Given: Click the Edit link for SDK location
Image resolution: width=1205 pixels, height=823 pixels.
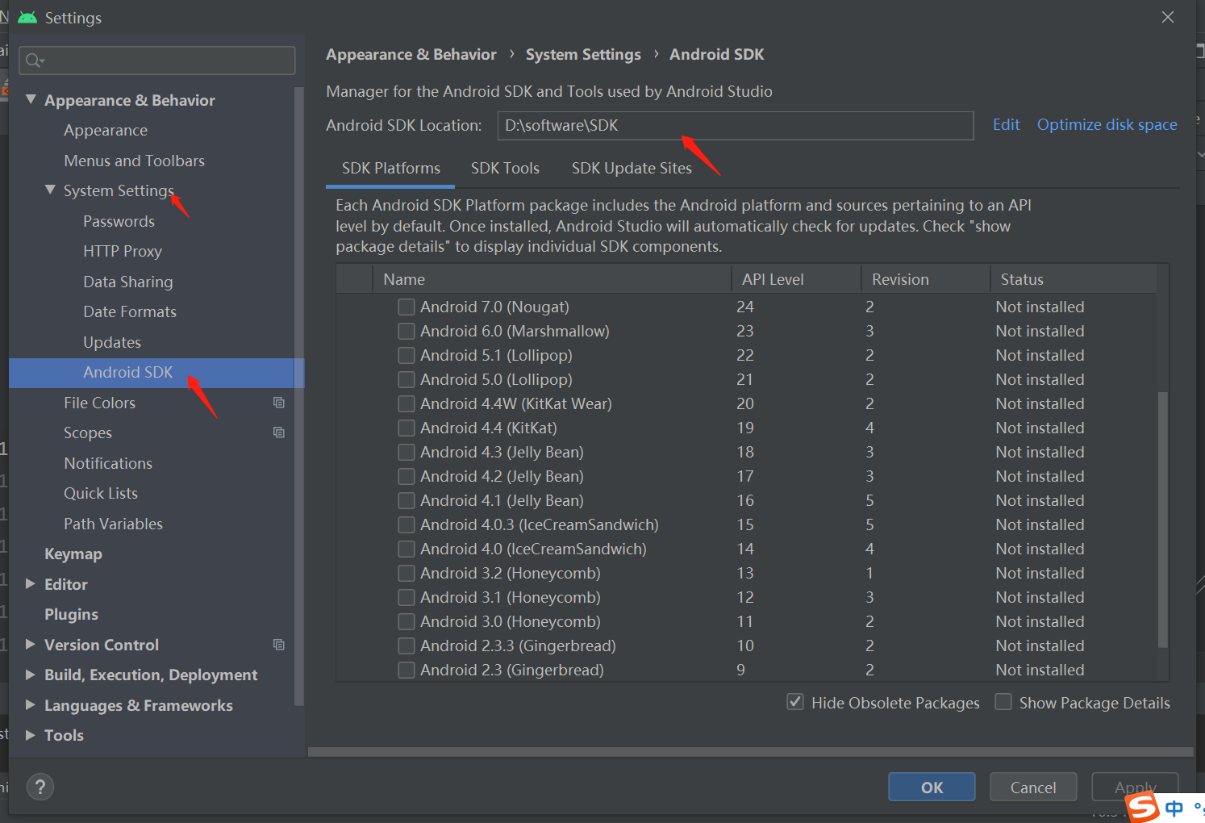Looking at the screenshot, I should coord(1006,124).
